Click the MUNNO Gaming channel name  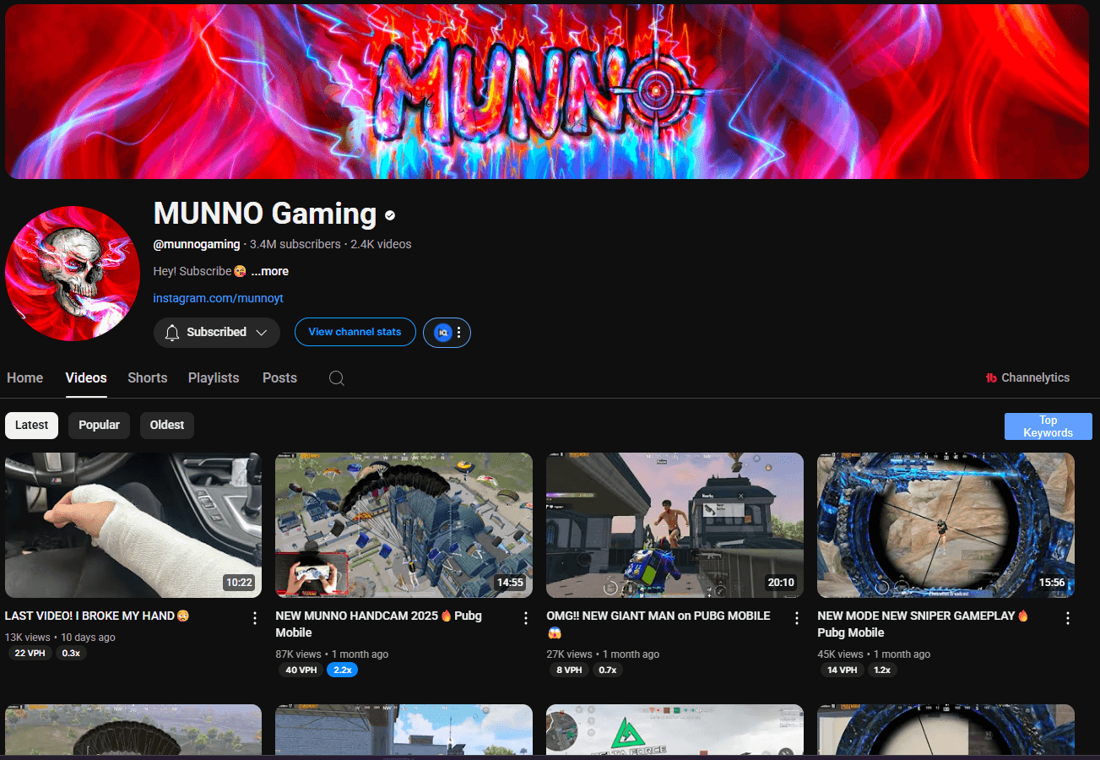point(265,214)
